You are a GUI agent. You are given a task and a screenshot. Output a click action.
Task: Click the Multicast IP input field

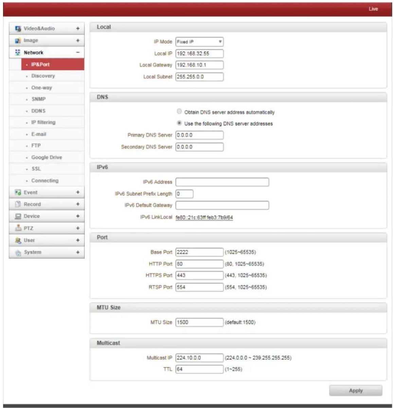tap(199, 358)
